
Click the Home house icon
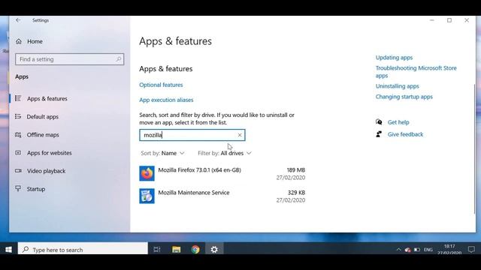pos(19,41)
